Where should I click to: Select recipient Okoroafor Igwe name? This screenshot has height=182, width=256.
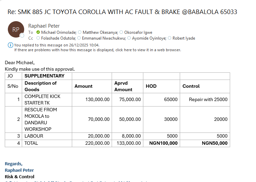pyautogui.click(x=138, y=32)
